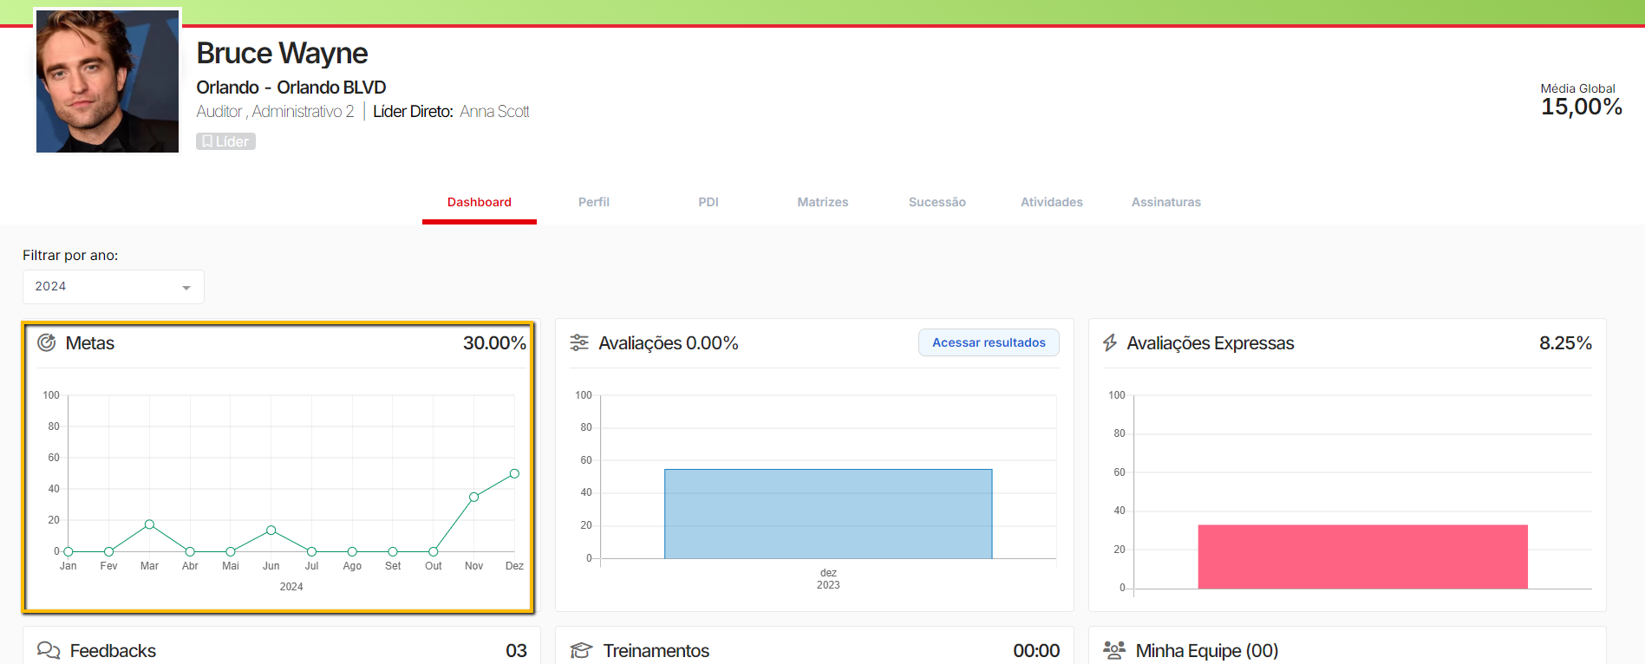
Task: Click the Jun data point in Metas chart
Action: (271, 530)
